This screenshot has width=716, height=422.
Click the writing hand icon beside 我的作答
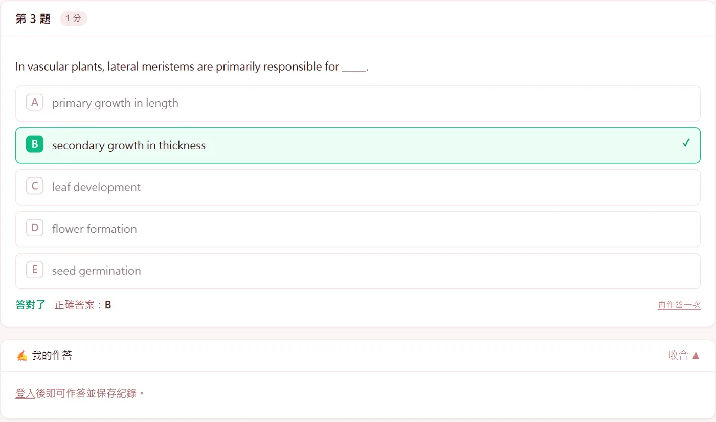[21, 356]
